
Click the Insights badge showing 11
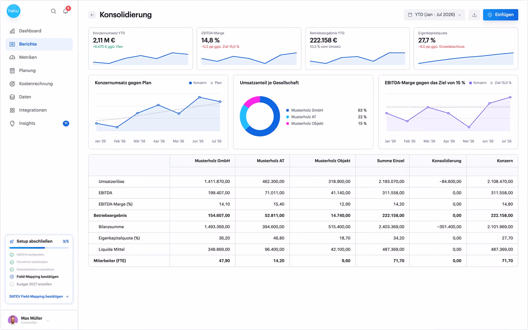coord(66,123)
